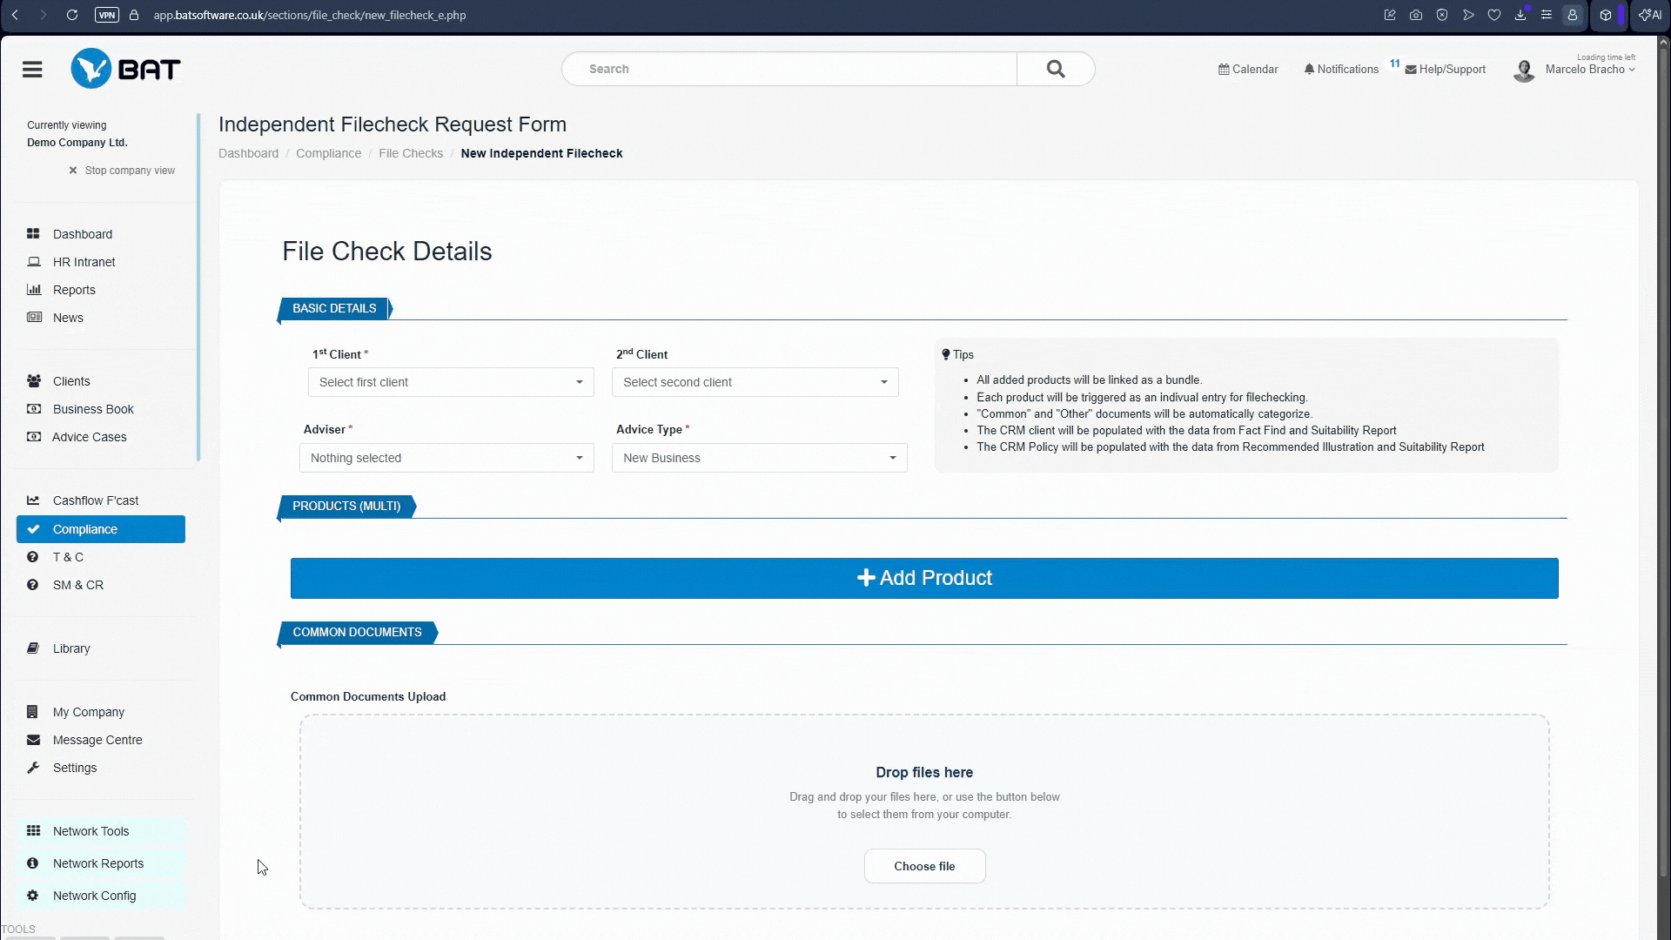The height and width of the screenshot is (940, 1671).
Task: Click the Stop company view X
Action: point(73,171)
